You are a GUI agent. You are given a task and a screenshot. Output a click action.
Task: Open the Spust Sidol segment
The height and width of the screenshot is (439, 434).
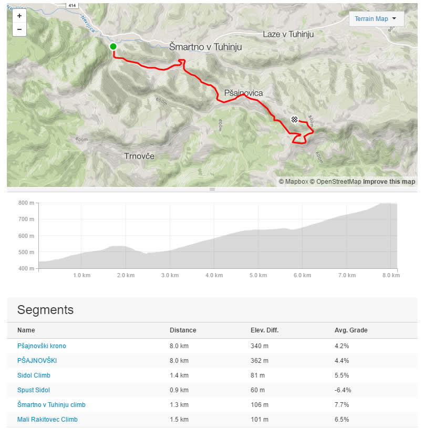coord(33,390)
